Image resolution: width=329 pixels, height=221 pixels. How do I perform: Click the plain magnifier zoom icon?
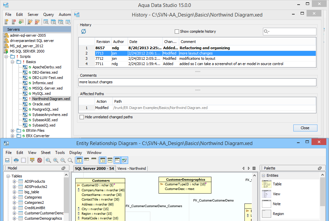pos(70,160)
